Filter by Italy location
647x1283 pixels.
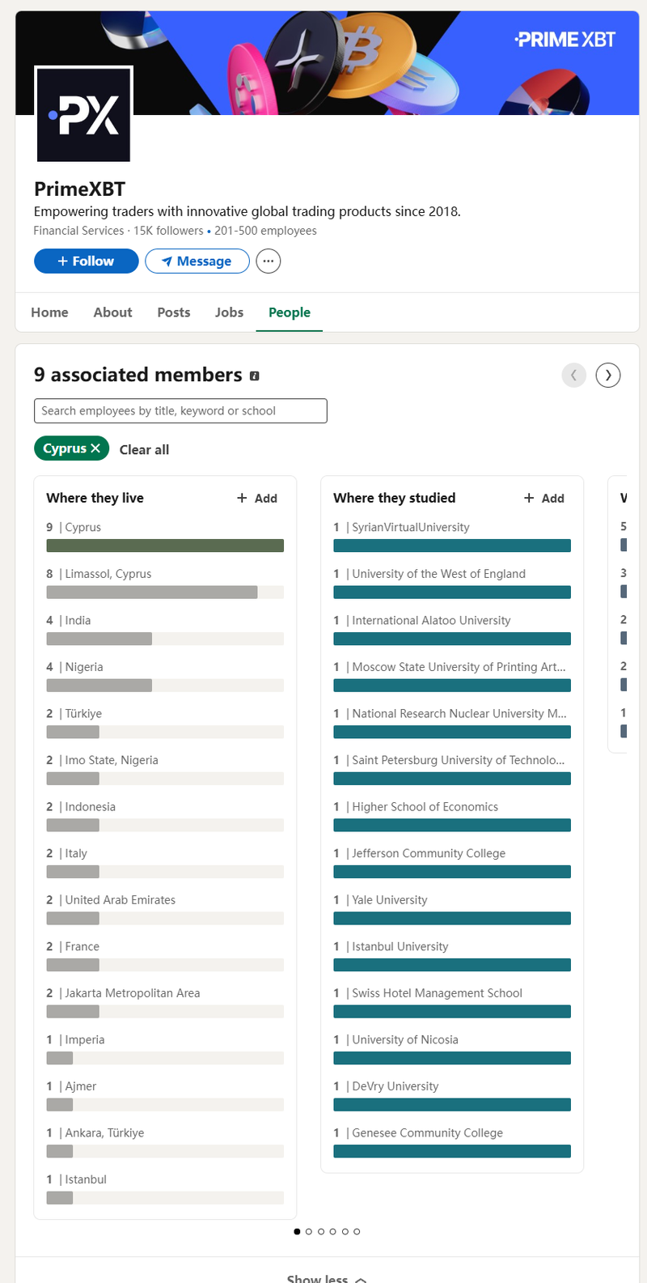pyautogui.click(x=165, y=862)
